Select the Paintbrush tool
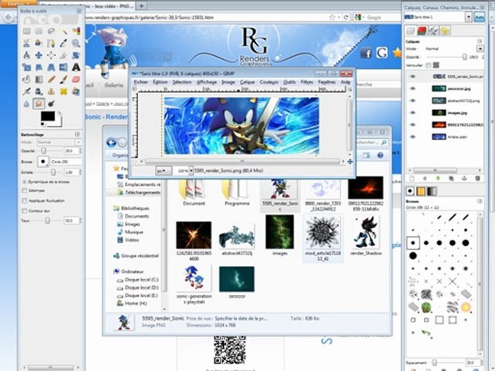495x371 pixels. 63,79
